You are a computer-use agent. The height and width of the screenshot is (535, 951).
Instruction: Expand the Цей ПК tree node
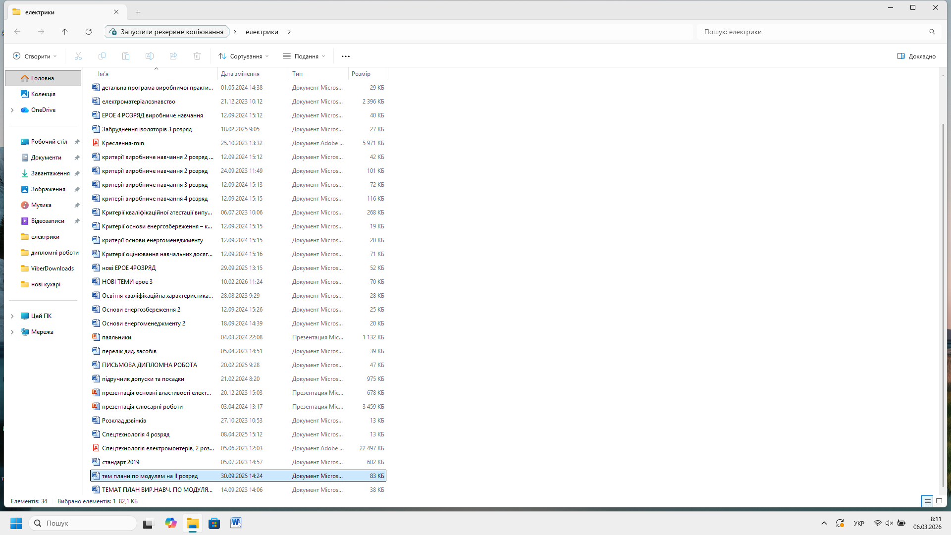12,316
